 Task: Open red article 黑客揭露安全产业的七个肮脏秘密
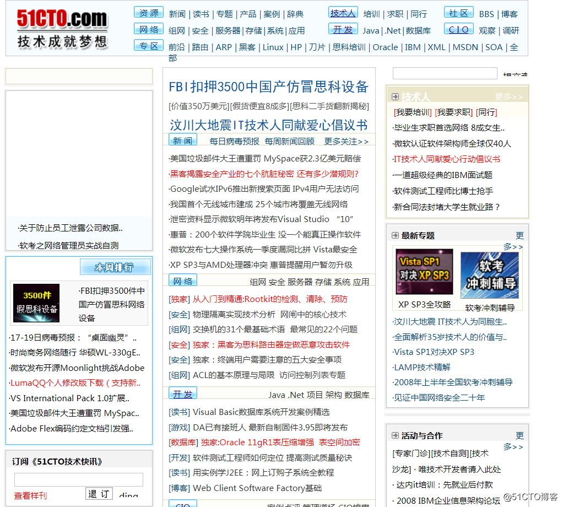coord(264,174)
